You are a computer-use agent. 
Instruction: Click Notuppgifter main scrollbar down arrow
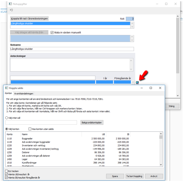(178, 96)
